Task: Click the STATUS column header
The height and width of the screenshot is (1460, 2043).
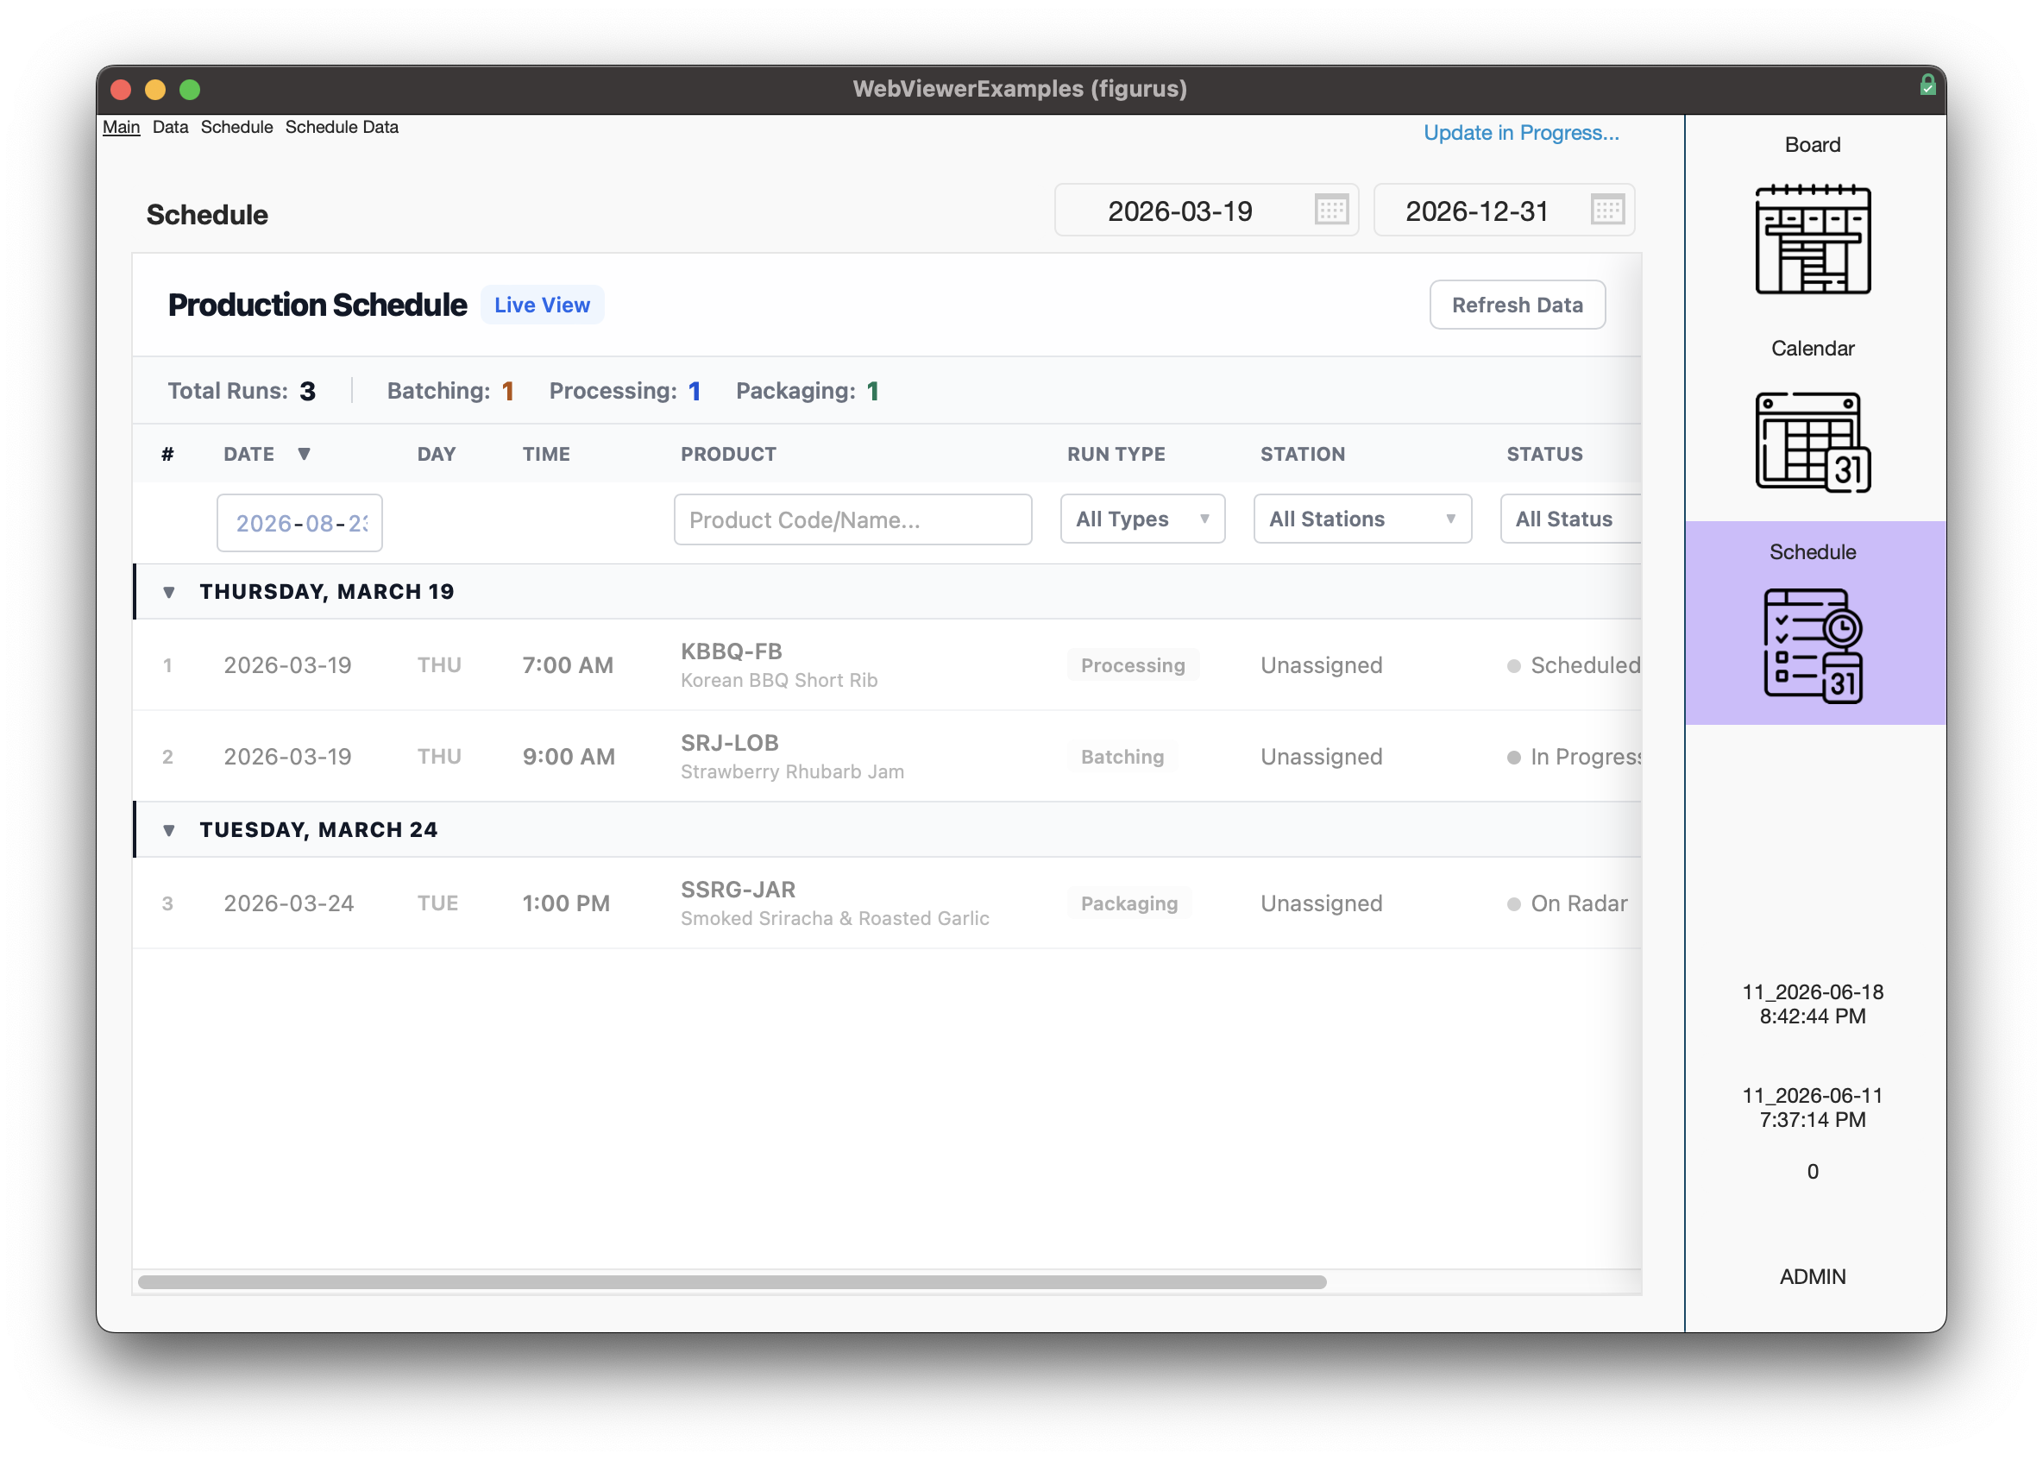Action: [x=1544, y=454]
